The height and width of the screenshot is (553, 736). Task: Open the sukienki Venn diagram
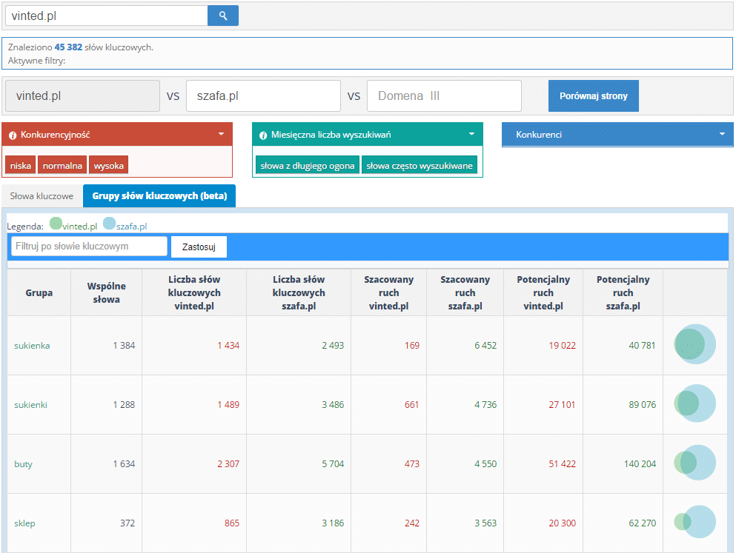point(694,403)
